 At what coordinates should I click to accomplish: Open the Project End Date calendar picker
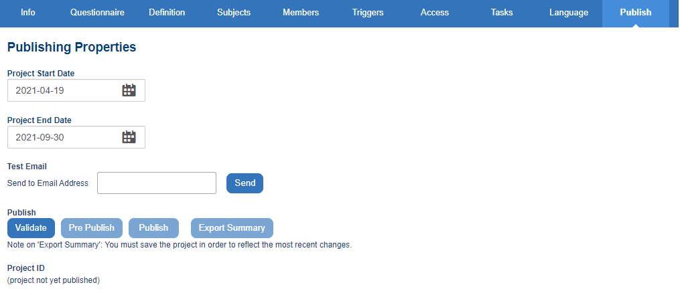point(129,137)
